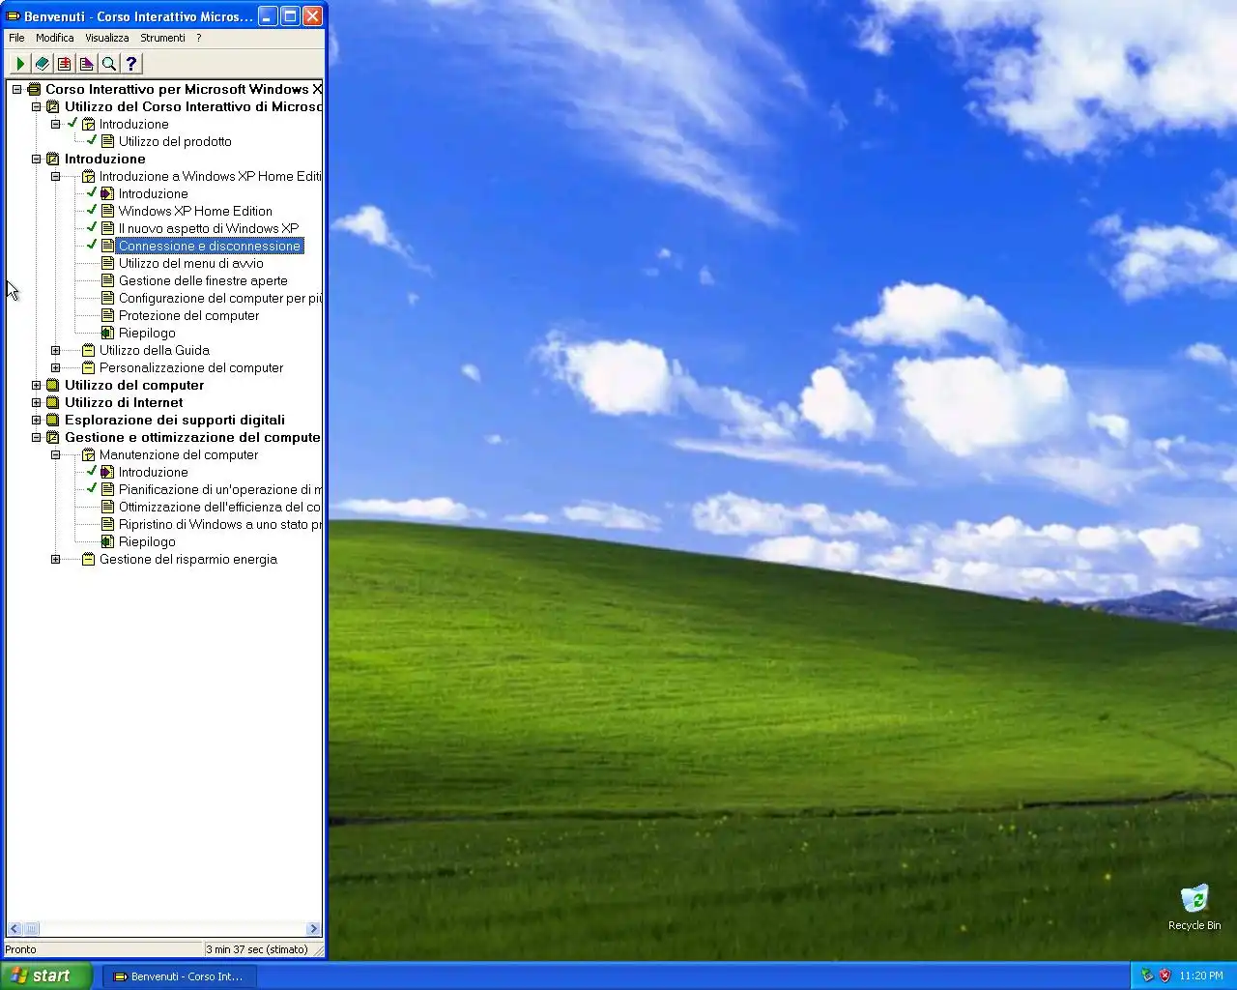The height and width of the screenshot is (990, 1237).
Task: Click the page icon beside Pianificazione di un'operazione
Action: tap(107, 489)
